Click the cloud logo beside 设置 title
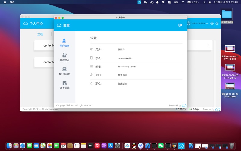Image resolution: width=241 pixels, height=151 pixels. pos(59,25)
